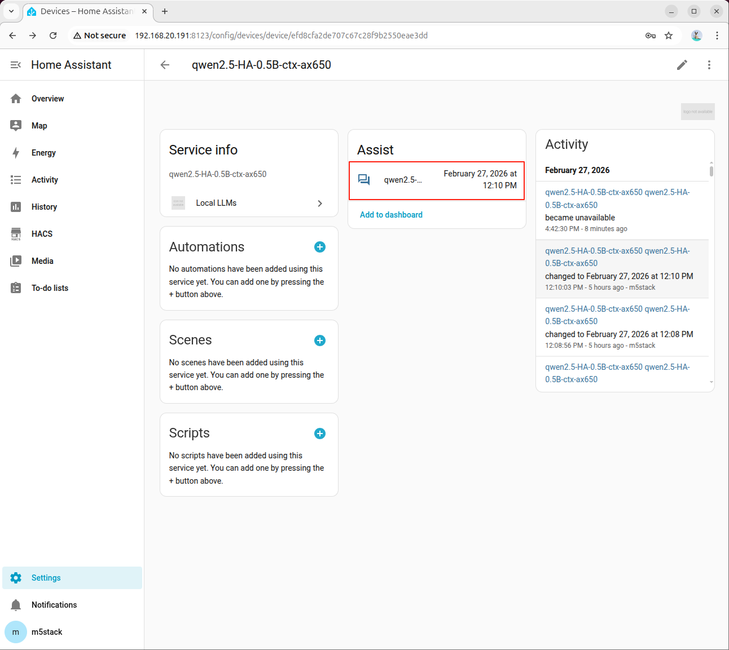This screenshot has width=729, height=650.
Task: Open Settings in the sidebar
Action: (x=46, y=578)
